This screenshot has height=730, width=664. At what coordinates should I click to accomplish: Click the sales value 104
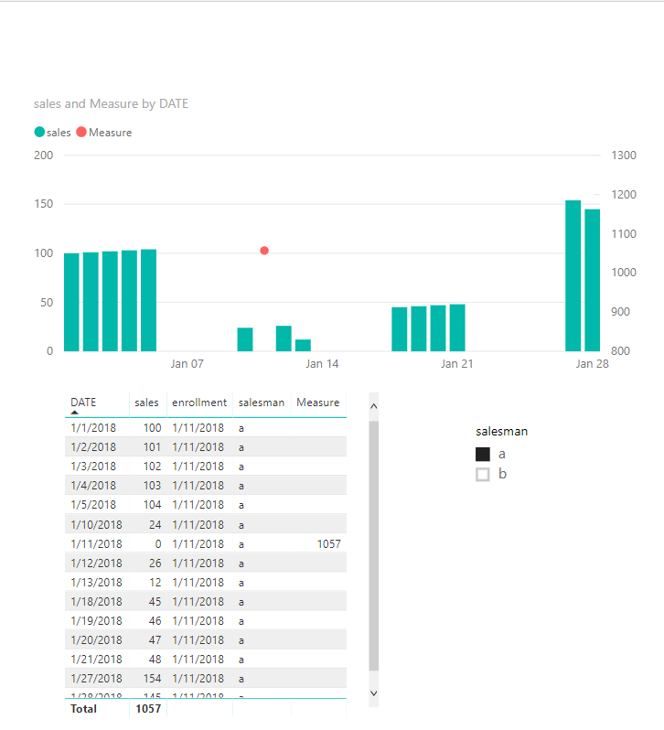click(x=152, y=505)
